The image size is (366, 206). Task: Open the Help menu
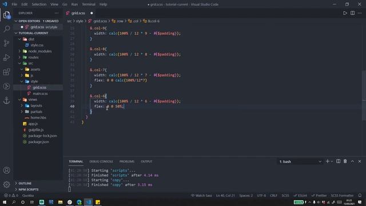point(103,4)
